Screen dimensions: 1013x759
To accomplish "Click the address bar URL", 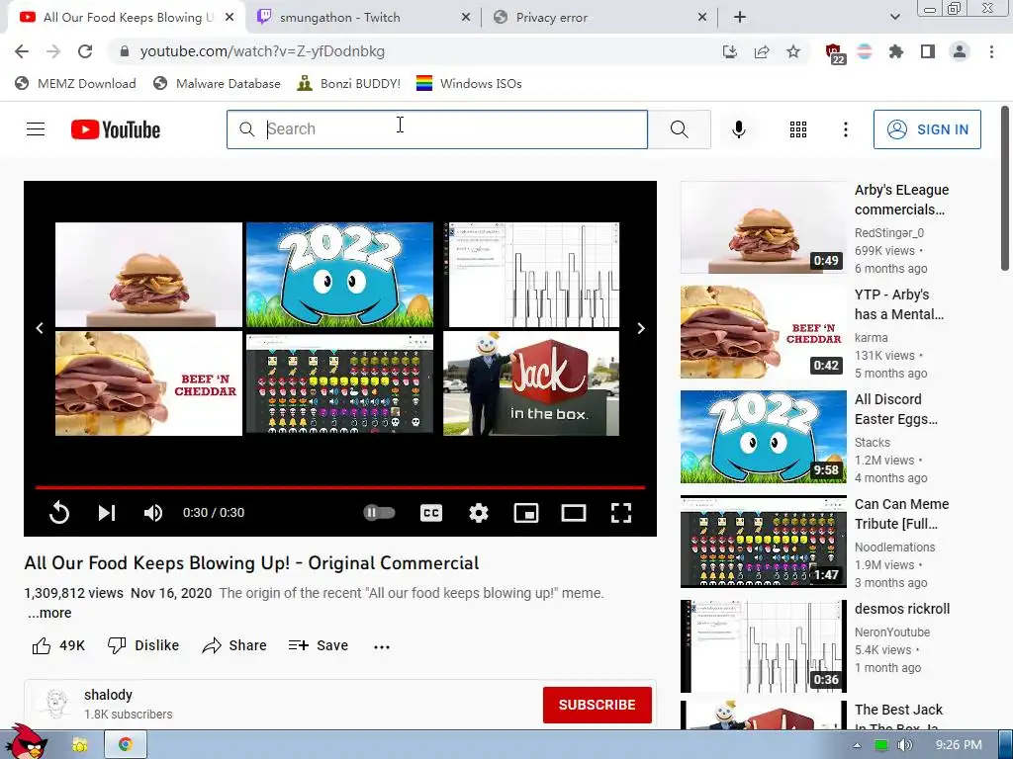I will 261,51.
